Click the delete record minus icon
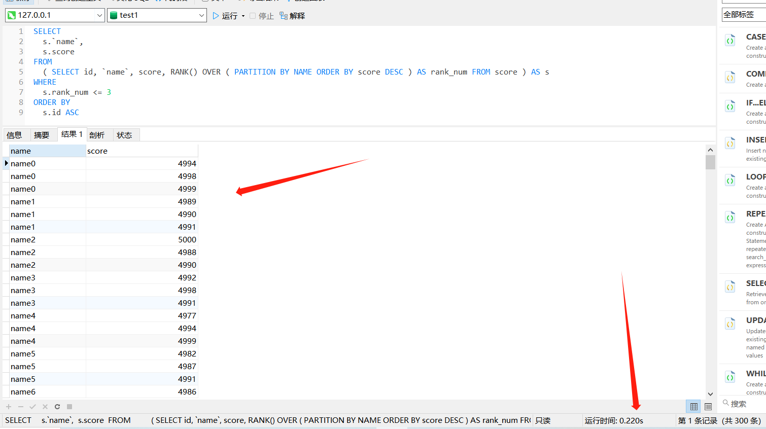The height and width of the screenshot is (429, 766). coord(21,407)
